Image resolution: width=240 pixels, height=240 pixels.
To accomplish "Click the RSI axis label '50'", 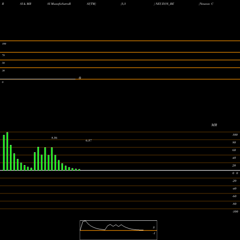I will [x=3, y=63].
